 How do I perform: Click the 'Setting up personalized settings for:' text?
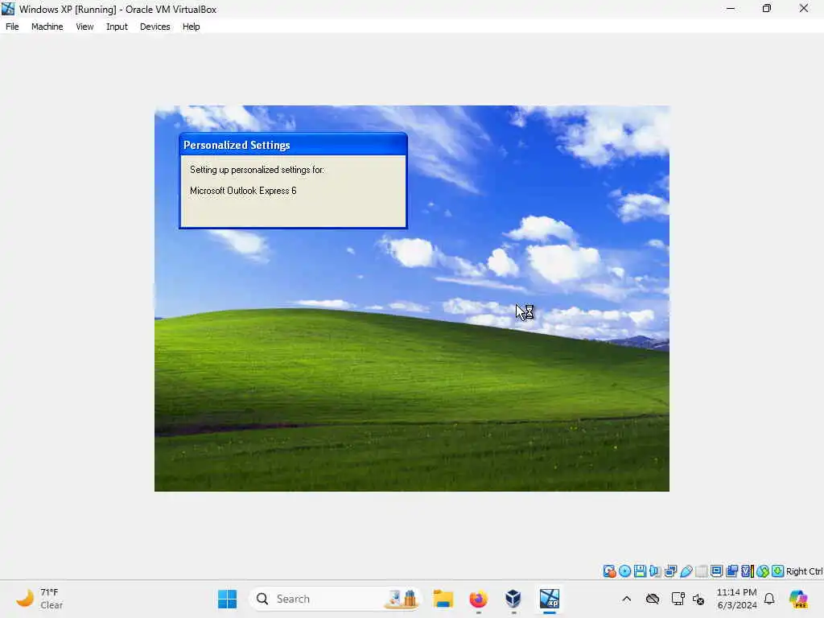(x=257, y=170)
